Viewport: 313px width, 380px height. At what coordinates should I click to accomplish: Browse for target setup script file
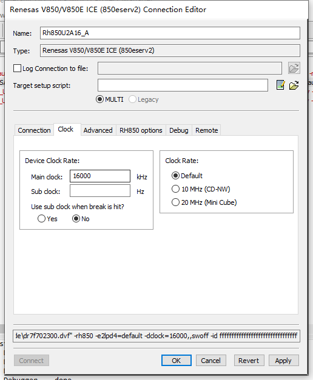point(294,85)
